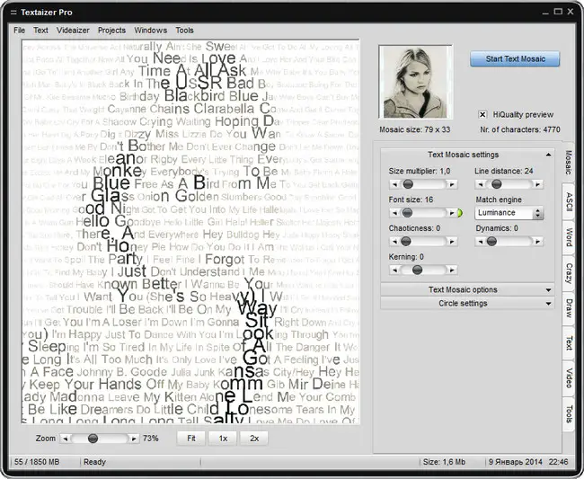The image size is (584, 479).
Task: Zoom out with Zoom left arrow
Action: pos(66,439)
